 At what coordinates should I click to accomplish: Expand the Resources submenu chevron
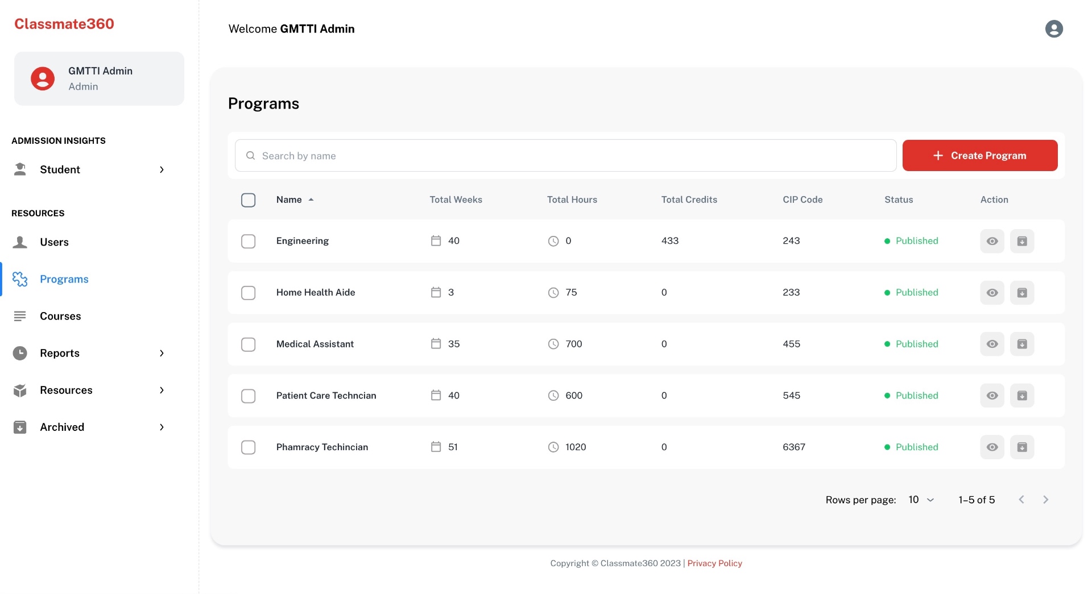(162, 390)
